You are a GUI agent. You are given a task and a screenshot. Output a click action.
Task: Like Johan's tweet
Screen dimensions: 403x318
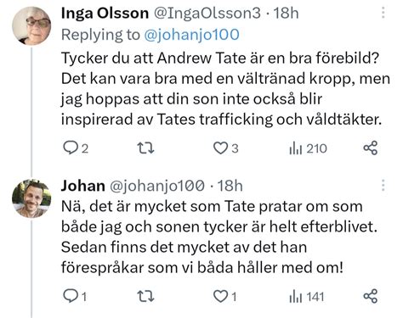coord(224,297)
